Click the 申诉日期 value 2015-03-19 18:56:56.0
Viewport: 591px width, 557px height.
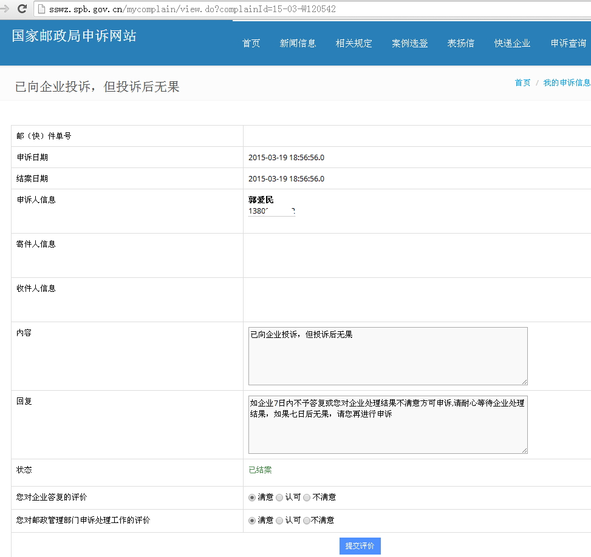286,157
